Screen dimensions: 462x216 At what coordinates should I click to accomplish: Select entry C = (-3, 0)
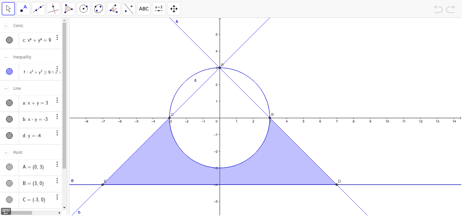tap(34, 200)
